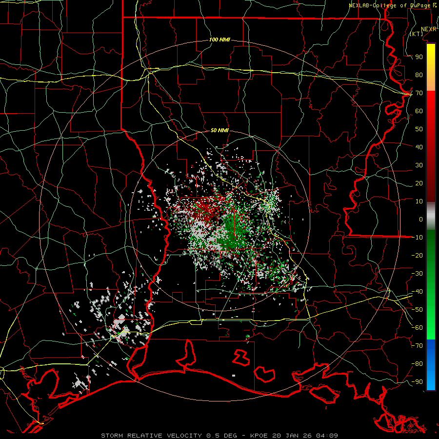Viewport: 439px width, 439px height.
Task: Click the 80 value on velocity scale
Action: point(419,75)
